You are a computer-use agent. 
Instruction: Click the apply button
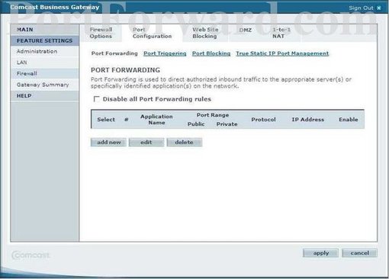coord(320,253)
